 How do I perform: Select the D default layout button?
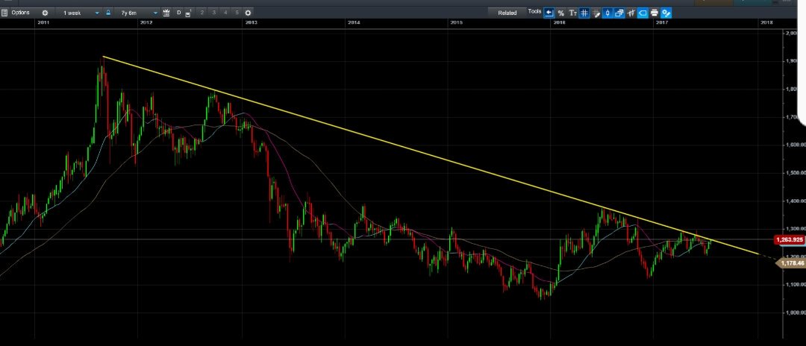[x=179, y=13]
